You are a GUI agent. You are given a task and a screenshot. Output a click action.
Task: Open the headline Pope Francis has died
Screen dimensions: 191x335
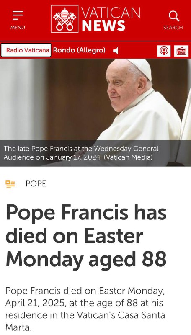[x=86, y=236]
